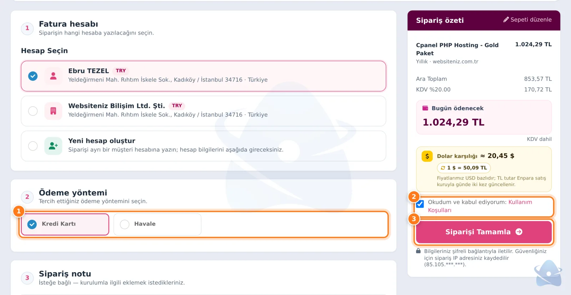Click the Hesap Seçin heading

pyautogui.click(x=44, y=51)
